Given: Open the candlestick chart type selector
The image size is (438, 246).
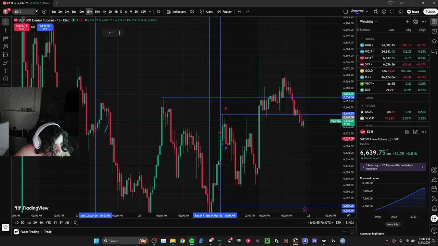Looking at the screenshot, I should [158, 12].
